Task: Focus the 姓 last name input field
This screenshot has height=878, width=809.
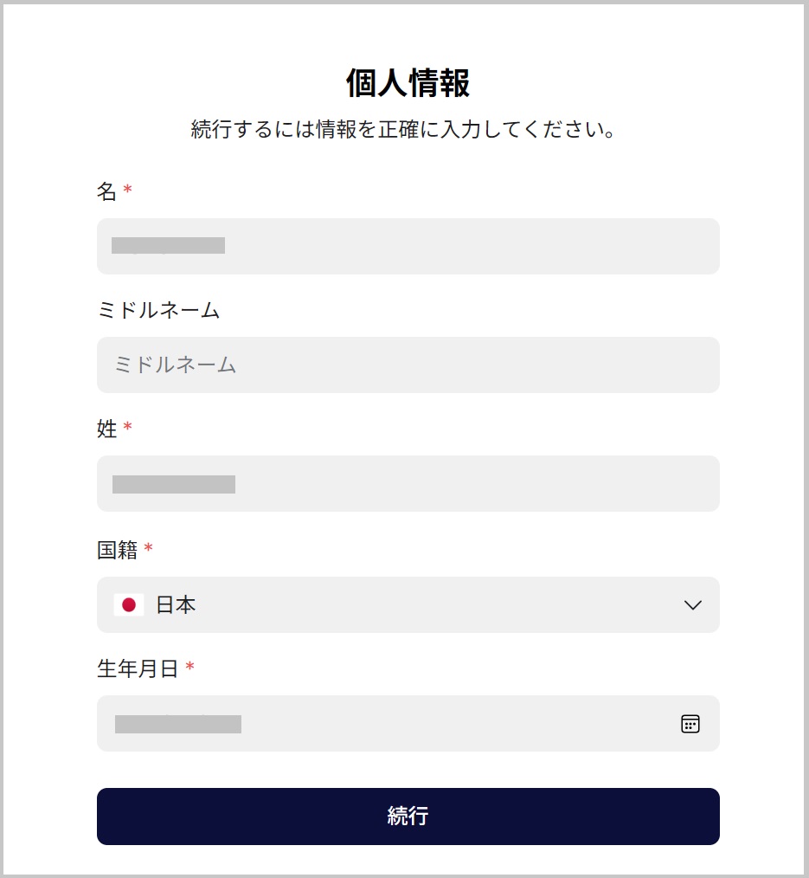Action: click(x=408, y=484)
